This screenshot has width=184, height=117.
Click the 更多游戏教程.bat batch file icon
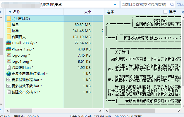(9, 80)
